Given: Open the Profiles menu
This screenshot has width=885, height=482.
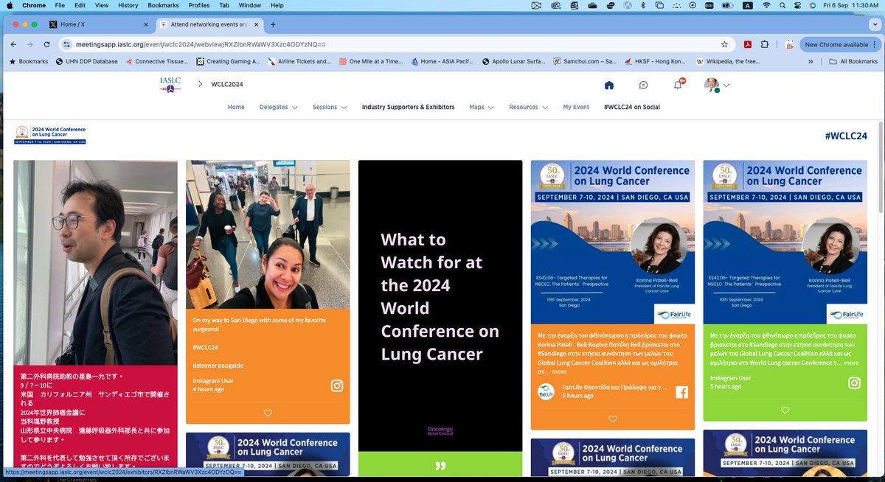Looking at the screenshot, I should (199, 5).
